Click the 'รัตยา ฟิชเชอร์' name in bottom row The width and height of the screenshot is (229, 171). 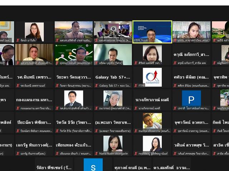coord(54,168)
